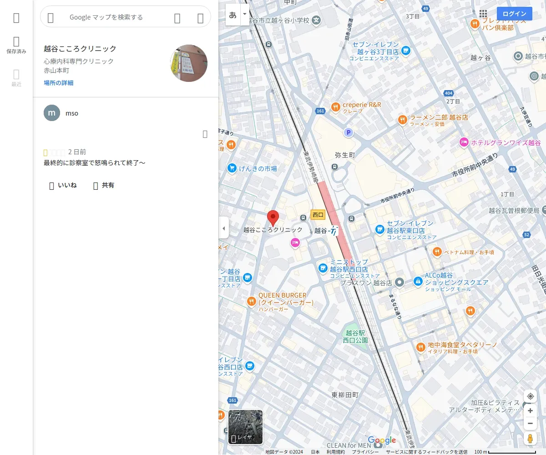Open the Japanese input あ button
Image resolution: width=546 pixels, height=455 pixels.
(x=233, y=15)
